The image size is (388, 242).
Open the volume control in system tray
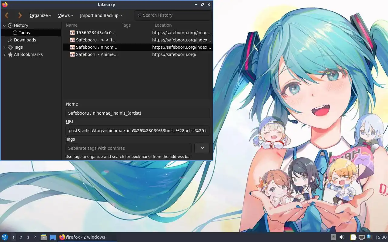tap(342, 237)
